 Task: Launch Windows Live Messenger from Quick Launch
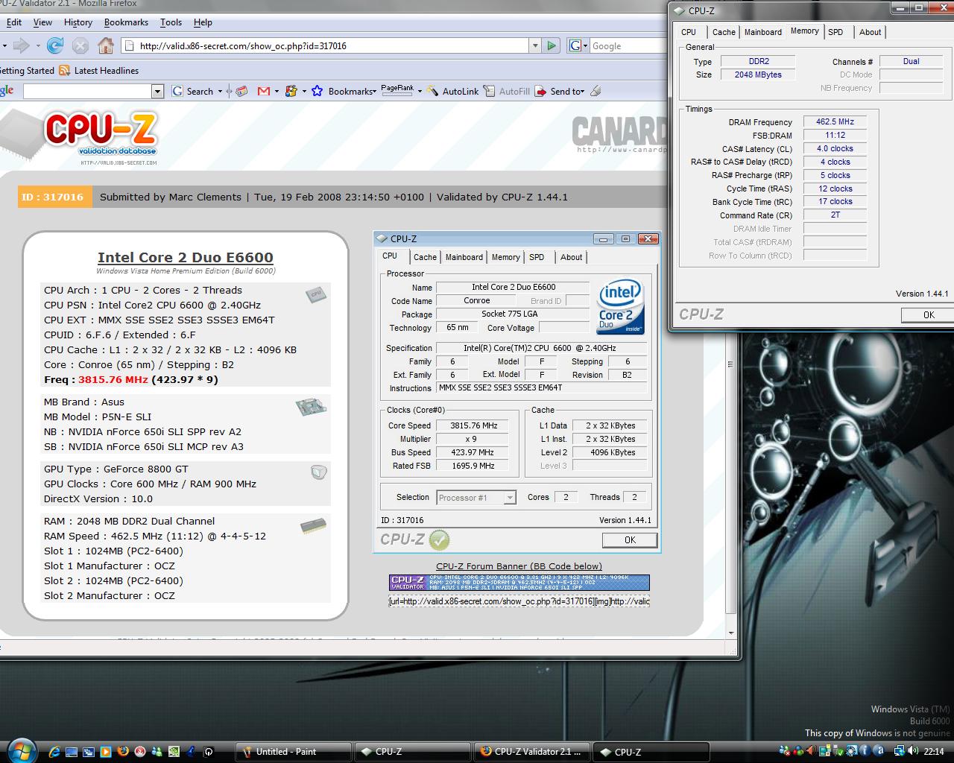[157, 752]
